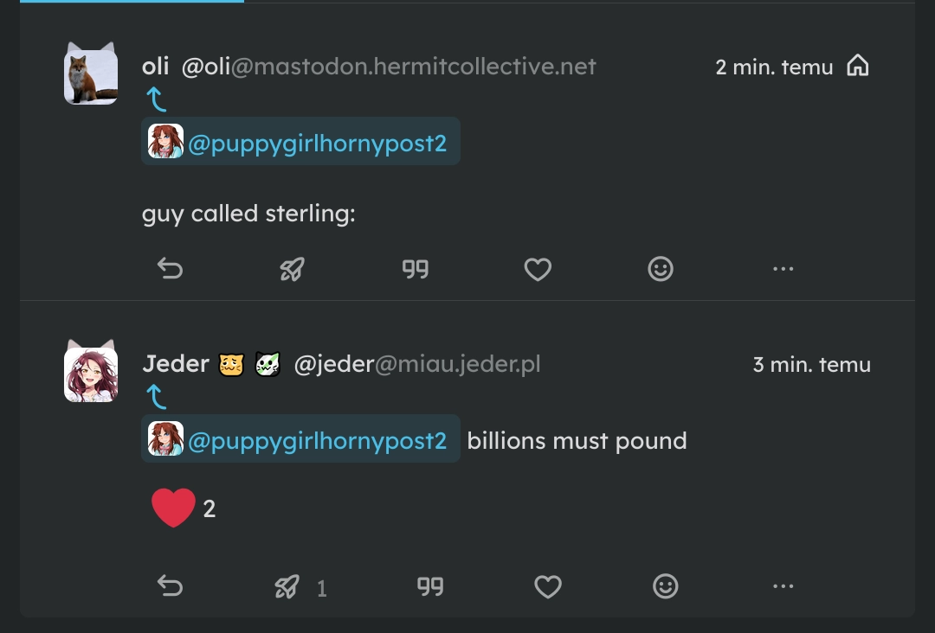
Task: Toggle red heart reaction on Jeder's post
Action: [184, 508]
